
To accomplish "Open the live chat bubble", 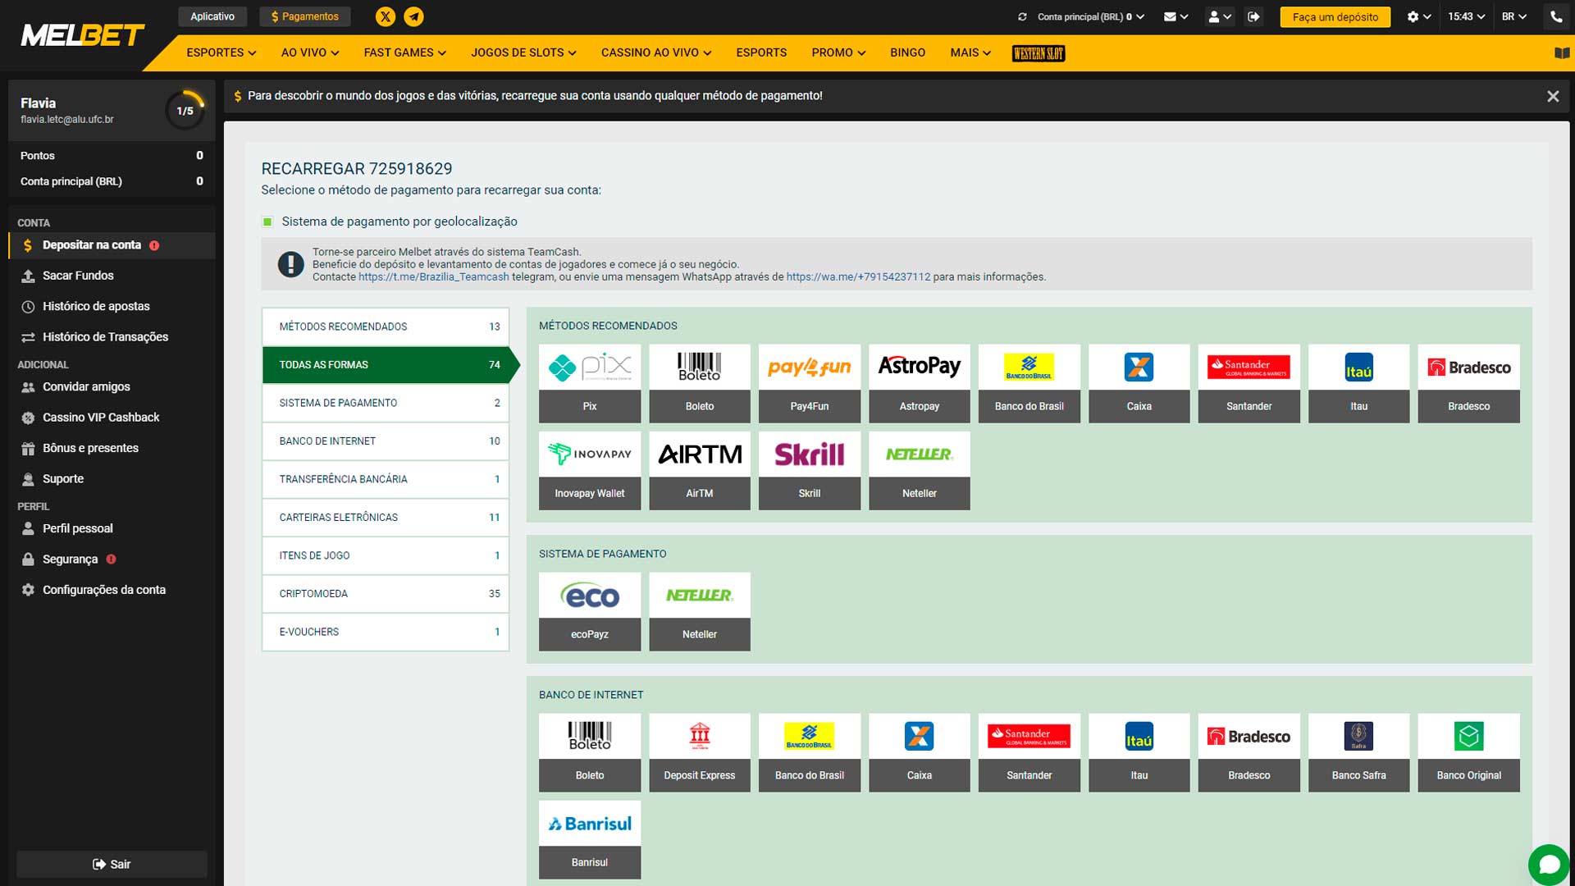I will pos(1549,865).
